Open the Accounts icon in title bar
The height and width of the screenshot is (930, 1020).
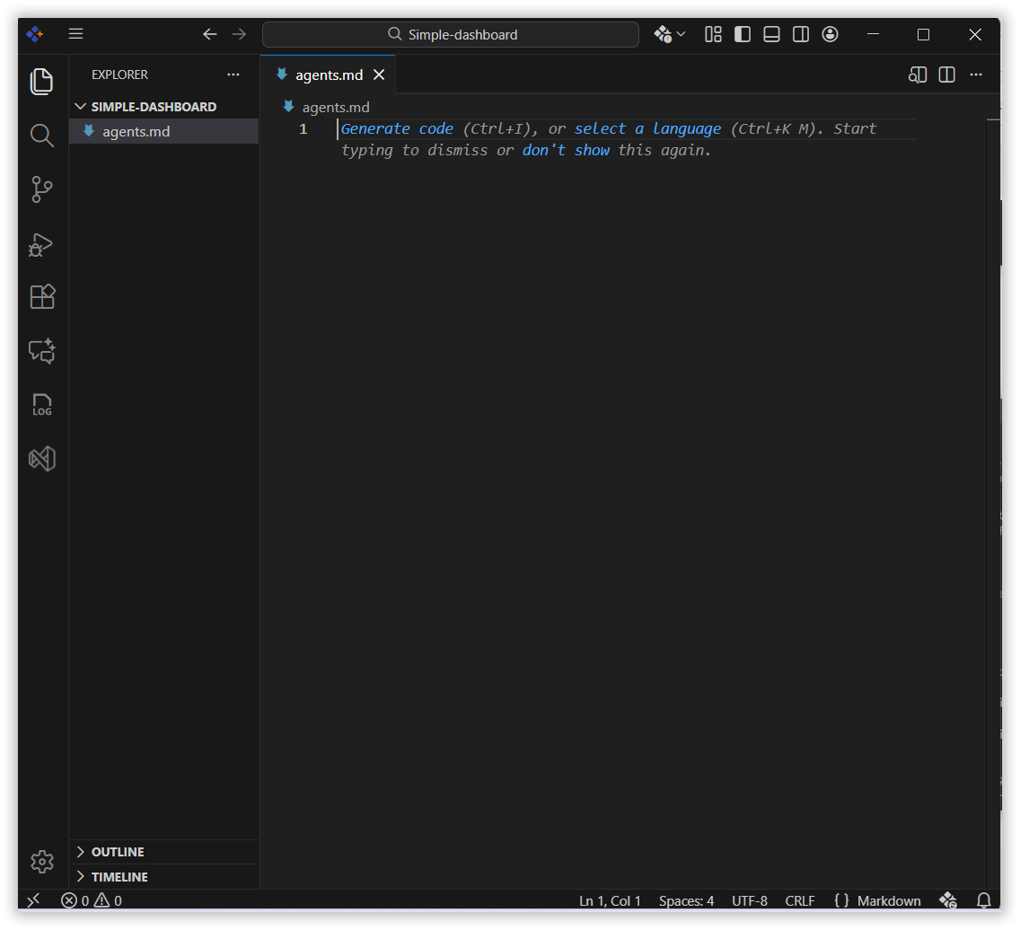point(830,34)
